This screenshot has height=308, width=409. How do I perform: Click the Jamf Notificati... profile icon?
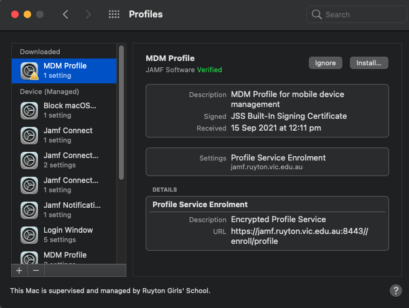(x=29, y=210)
